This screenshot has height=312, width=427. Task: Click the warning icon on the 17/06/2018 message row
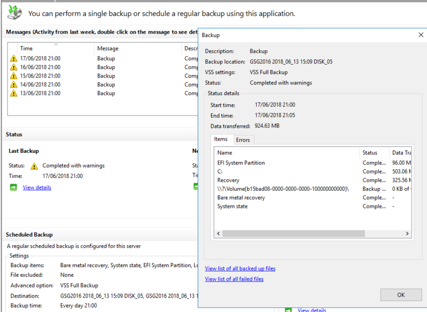13,58
